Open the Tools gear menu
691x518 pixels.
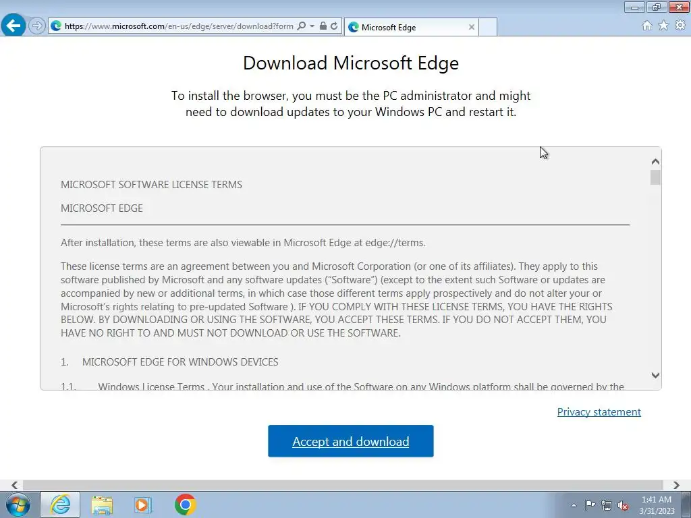click(680, 26)
